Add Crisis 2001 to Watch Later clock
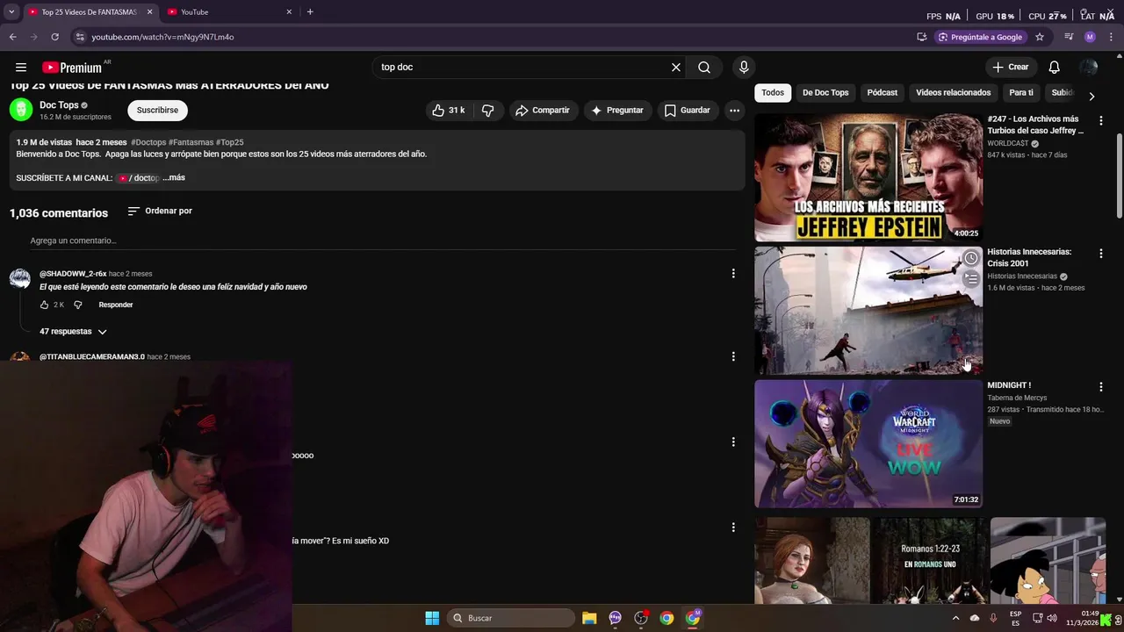 [x=970, y=258]
